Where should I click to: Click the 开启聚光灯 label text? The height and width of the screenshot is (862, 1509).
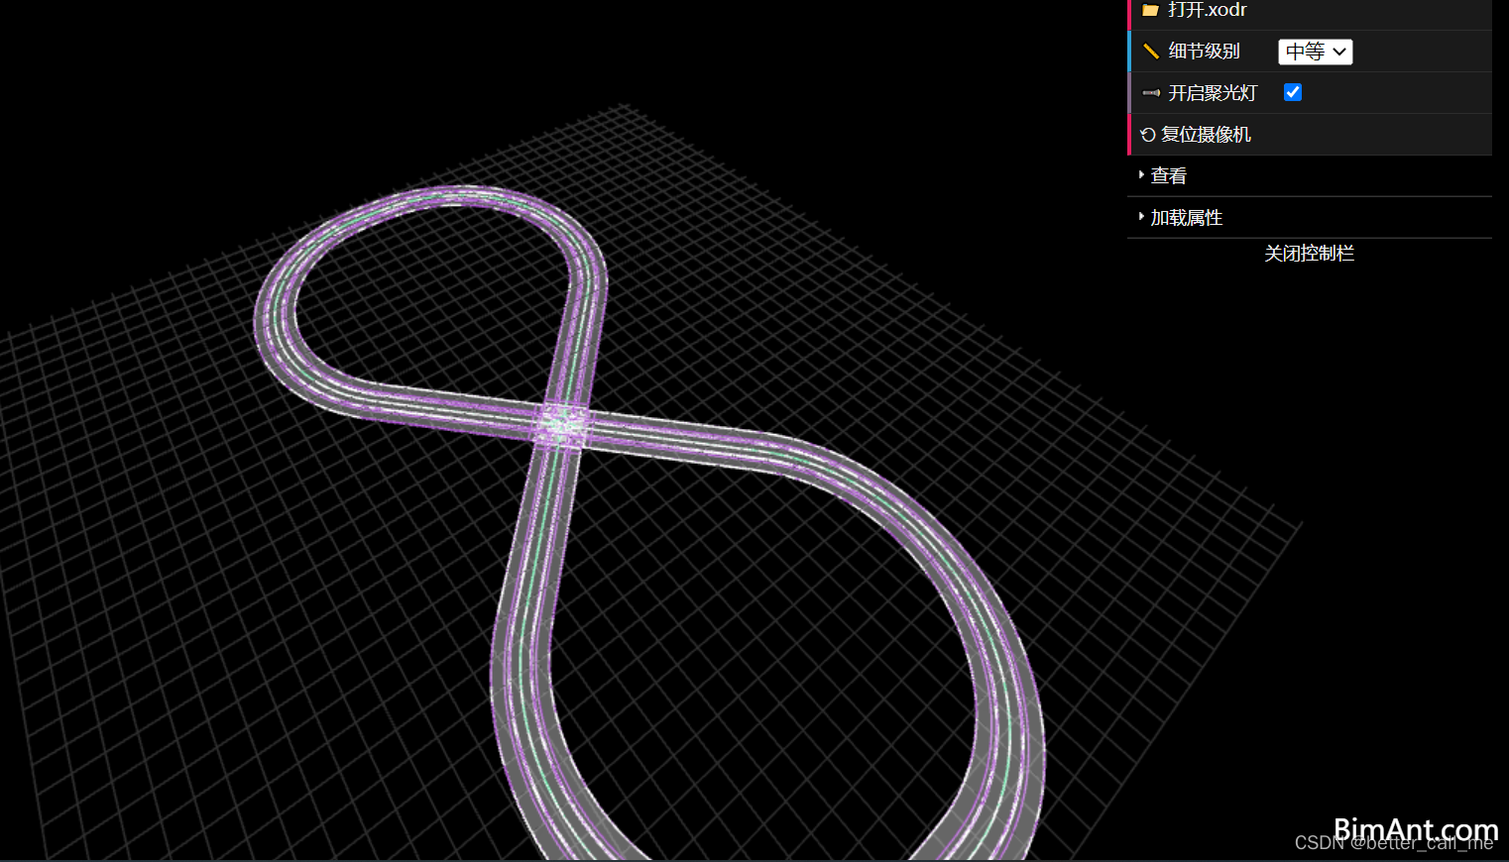click(x=1213, y=93)
